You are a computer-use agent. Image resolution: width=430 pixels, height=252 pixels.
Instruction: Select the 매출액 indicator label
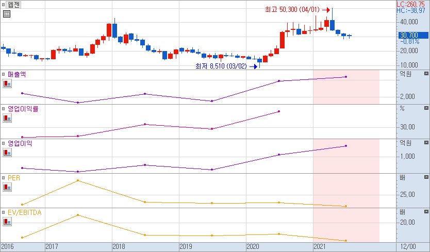click(x=16, y=74)
